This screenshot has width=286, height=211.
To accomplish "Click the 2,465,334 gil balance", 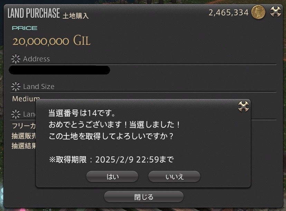I will coord(229,12).
